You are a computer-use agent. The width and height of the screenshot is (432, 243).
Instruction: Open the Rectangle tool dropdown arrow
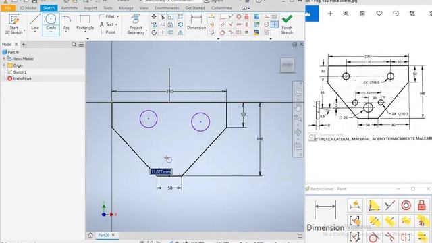85,32
